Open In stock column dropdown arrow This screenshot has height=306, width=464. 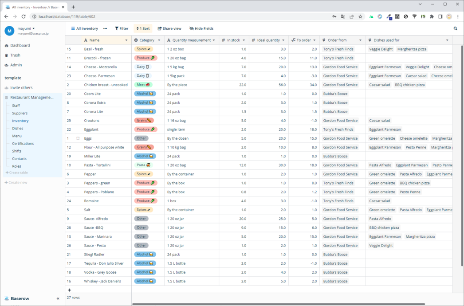[x=244, y=40]
